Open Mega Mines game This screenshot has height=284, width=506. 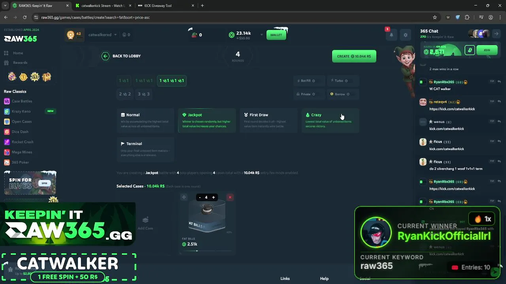(x=22, y=152)
